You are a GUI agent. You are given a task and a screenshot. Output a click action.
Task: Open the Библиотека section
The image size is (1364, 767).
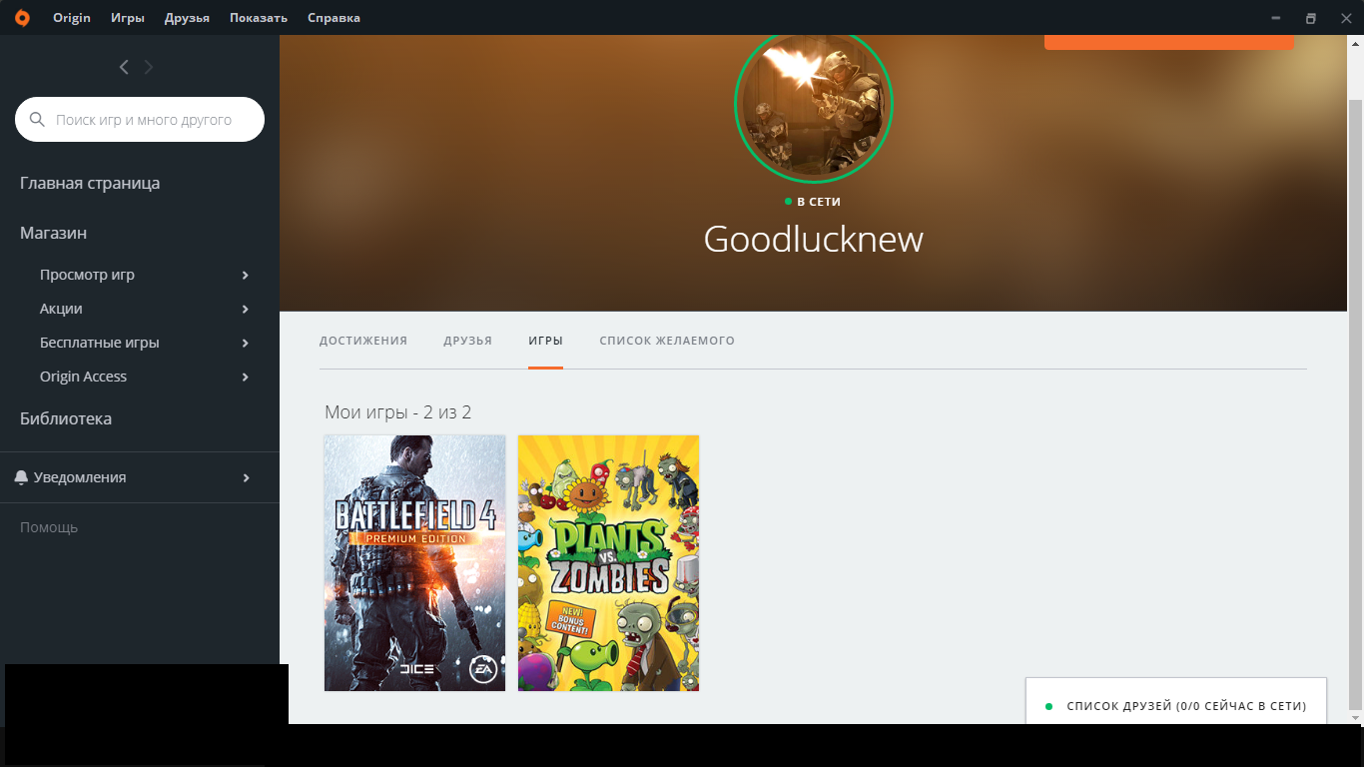[66, 418]
